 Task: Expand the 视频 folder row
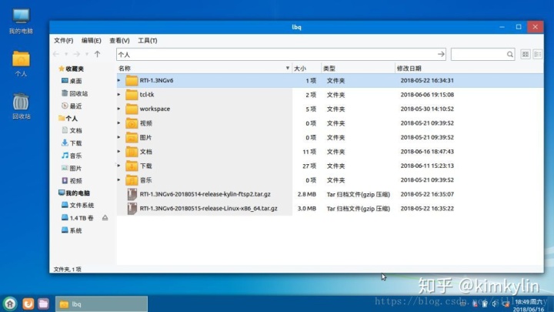coord(119,122)
